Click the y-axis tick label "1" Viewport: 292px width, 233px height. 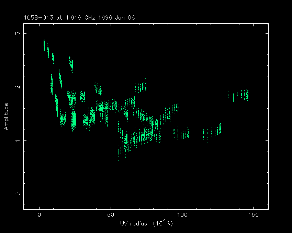coord(15,140)
